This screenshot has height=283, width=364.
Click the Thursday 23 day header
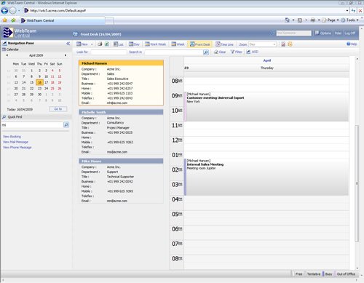click(266, 68)
